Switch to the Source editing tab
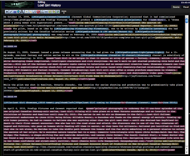Image resolution: width=190 pixels, height=156 pixels. [176, 7]
